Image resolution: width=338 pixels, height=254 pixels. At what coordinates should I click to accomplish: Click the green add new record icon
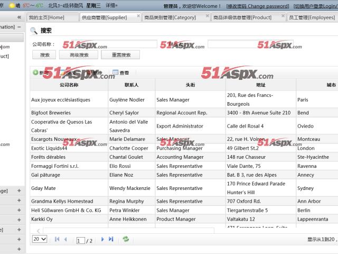point(35,73)
